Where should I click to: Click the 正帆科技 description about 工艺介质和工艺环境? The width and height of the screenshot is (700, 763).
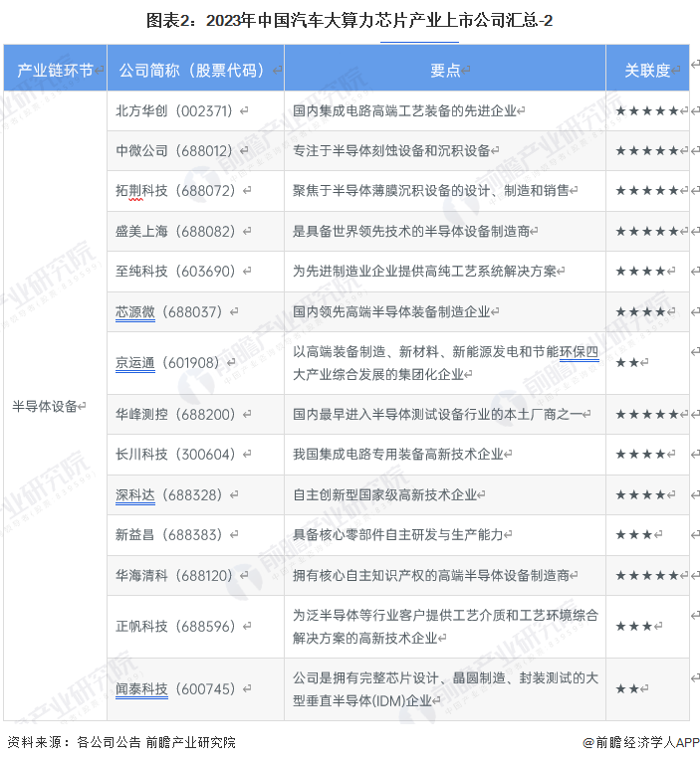[445, 627]
